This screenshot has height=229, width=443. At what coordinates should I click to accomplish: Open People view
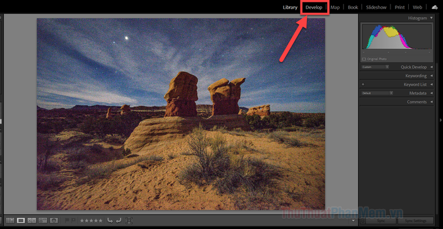tap(54, 220)
